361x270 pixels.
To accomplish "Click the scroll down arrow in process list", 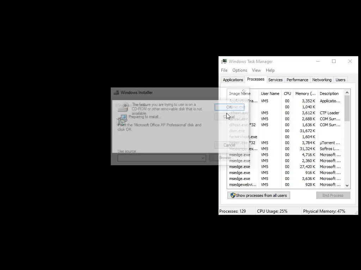I will pos(347,185).
